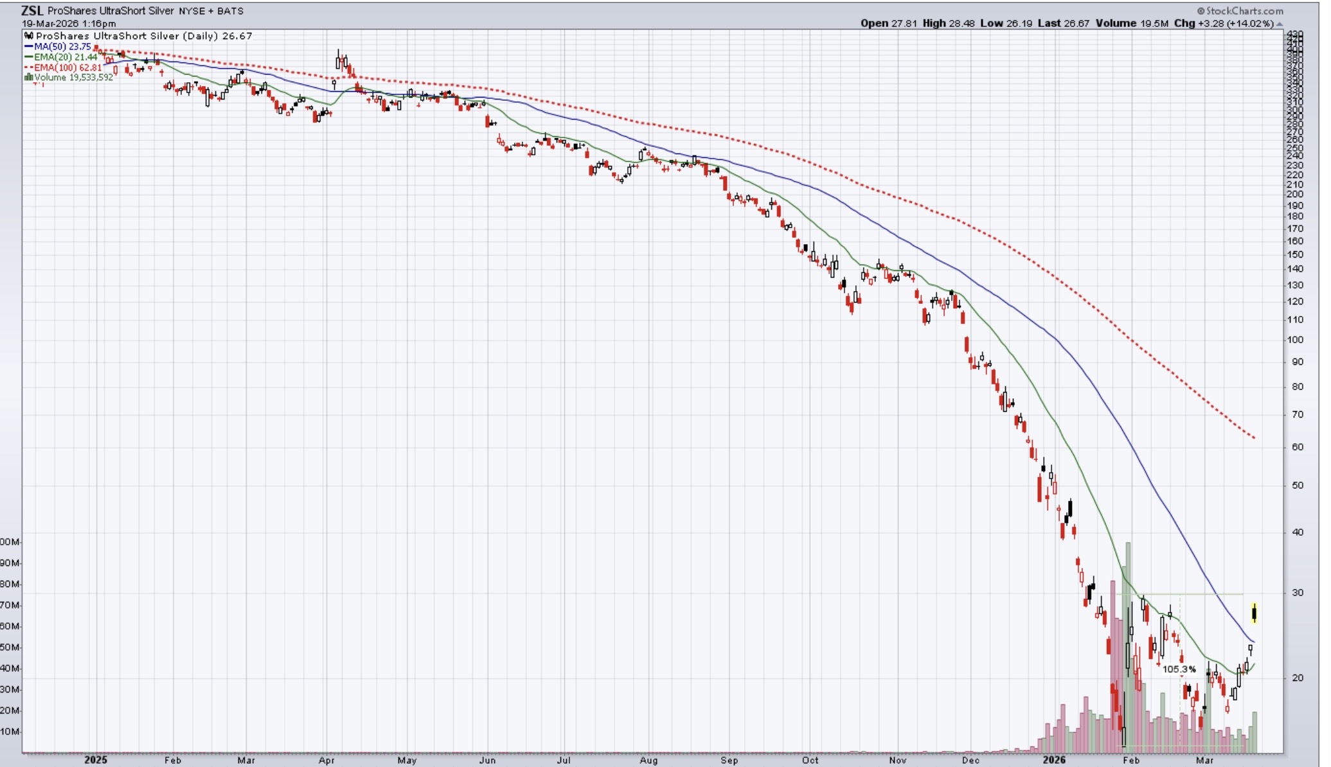The width and height of the screenshot is (1331, 767).
Task: Click the "Oct" month label on the date axis
Action: (810, 760)
